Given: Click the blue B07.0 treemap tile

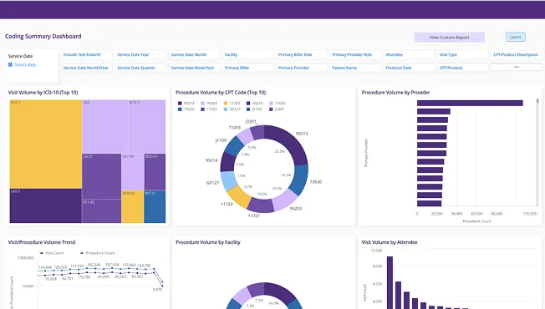Looking at the screenshot, I should [x=155, y=206].
